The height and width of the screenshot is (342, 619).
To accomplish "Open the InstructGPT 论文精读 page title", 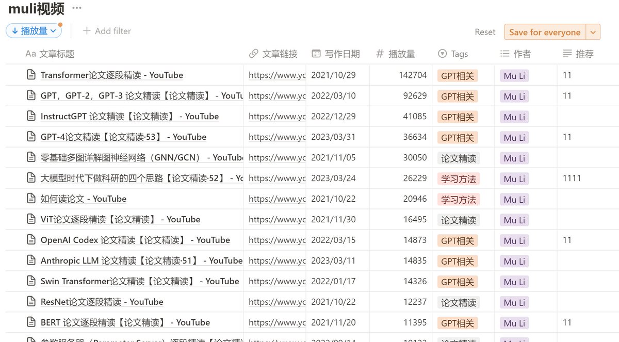I will pyautogui.click(x=124, y=116).
